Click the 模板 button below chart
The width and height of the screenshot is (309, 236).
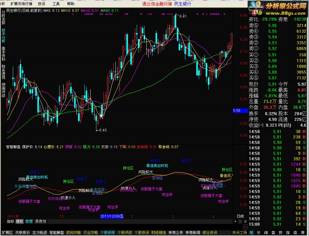(x=19, y=221)
